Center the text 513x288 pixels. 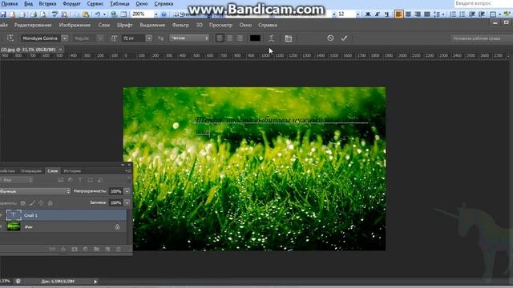(x=230, y=38)
